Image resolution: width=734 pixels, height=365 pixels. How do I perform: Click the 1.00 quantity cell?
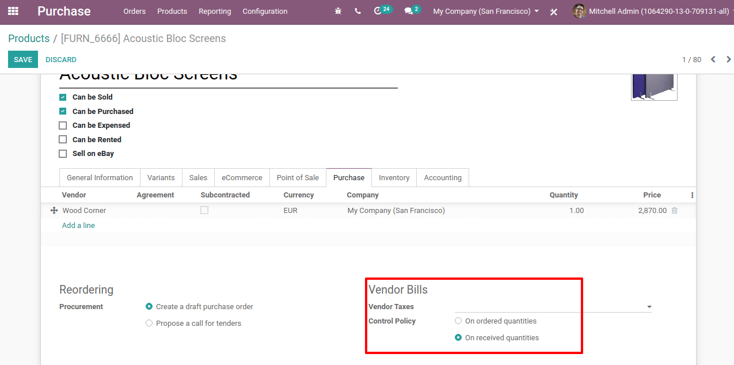576,211
